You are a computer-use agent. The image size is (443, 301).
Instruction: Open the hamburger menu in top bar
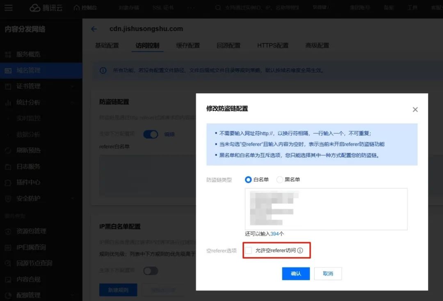point(8,8)
